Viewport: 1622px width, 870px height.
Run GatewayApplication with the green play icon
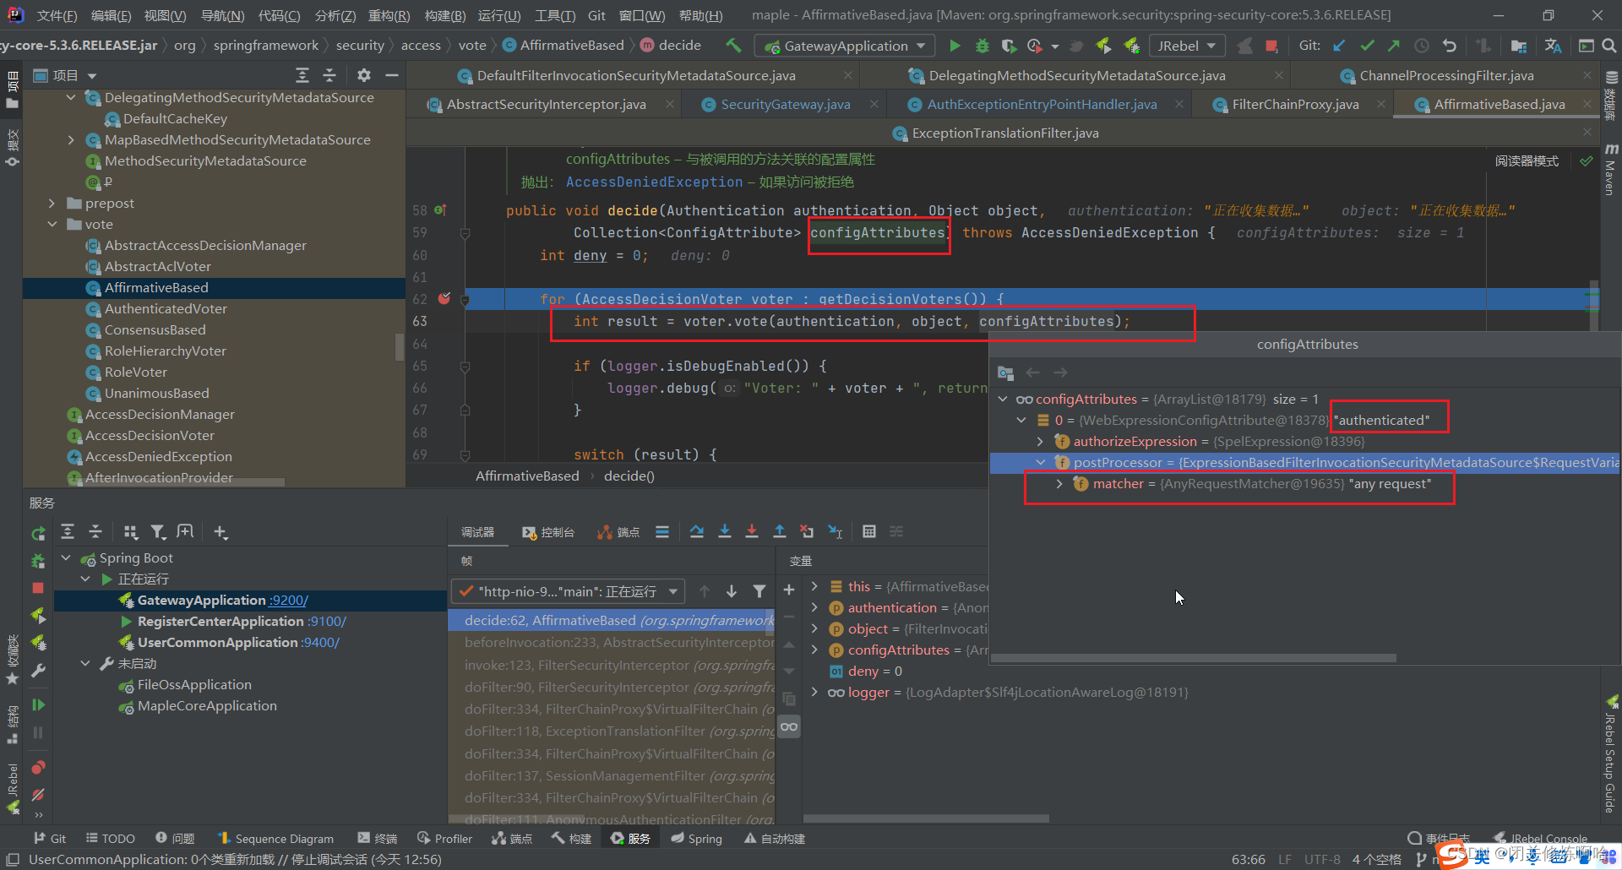click(x=955, y=46)
